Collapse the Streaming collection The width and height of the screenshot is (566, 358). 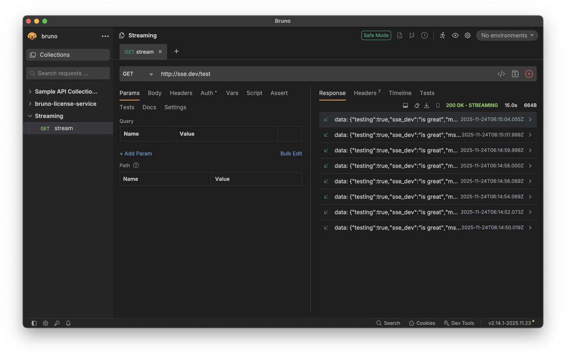30,116
